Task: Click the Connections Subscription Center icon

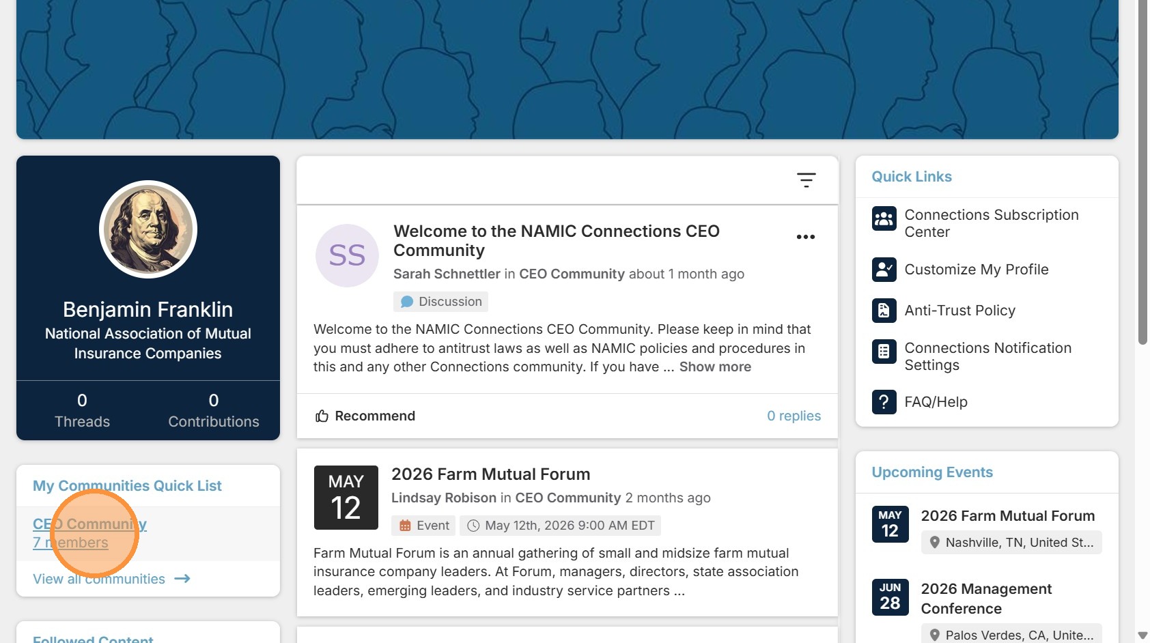Action: pyautogui.click(x=884, y=219)
